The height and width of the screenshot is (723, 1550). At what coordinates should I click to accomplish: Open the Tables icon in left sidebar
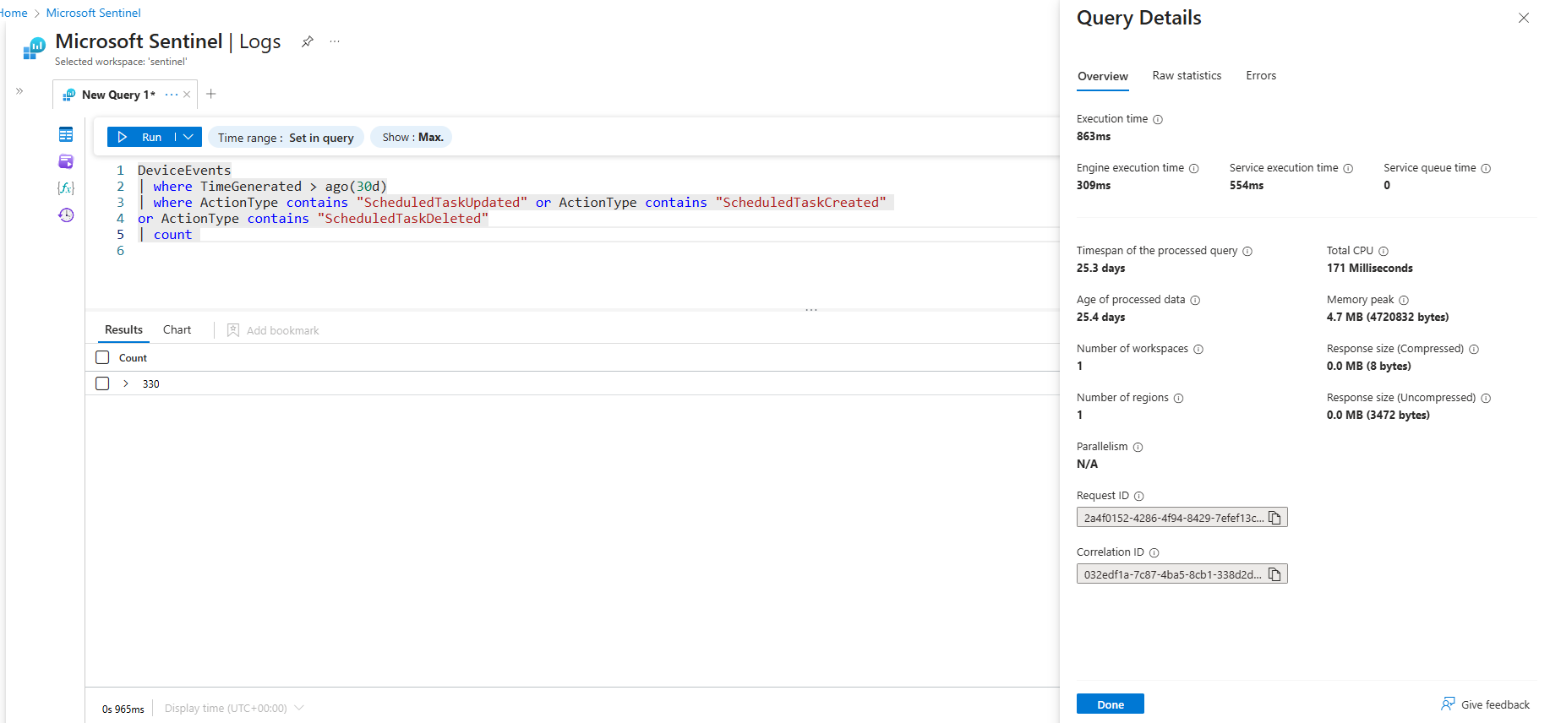click(x=66, y=134)
